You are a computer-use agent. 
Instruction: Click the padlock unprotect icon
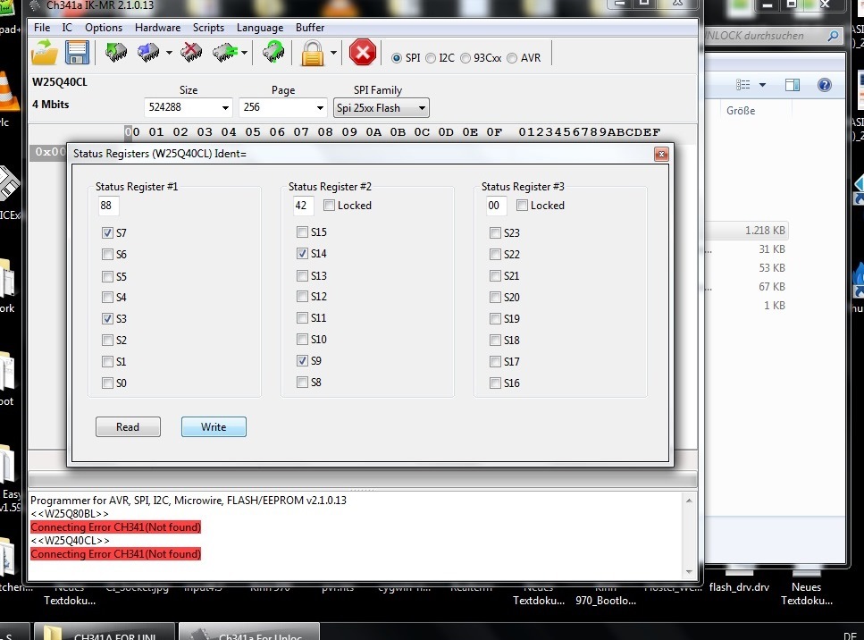click(313, 54)
